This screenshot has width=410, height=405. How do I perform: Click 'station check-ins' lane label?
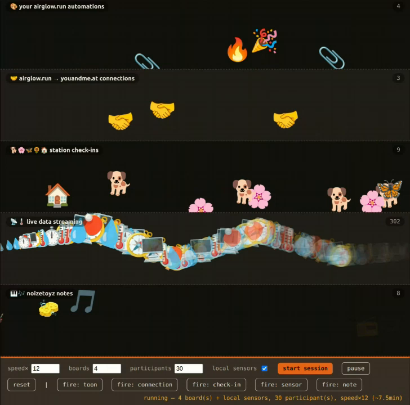click(55, 150)
